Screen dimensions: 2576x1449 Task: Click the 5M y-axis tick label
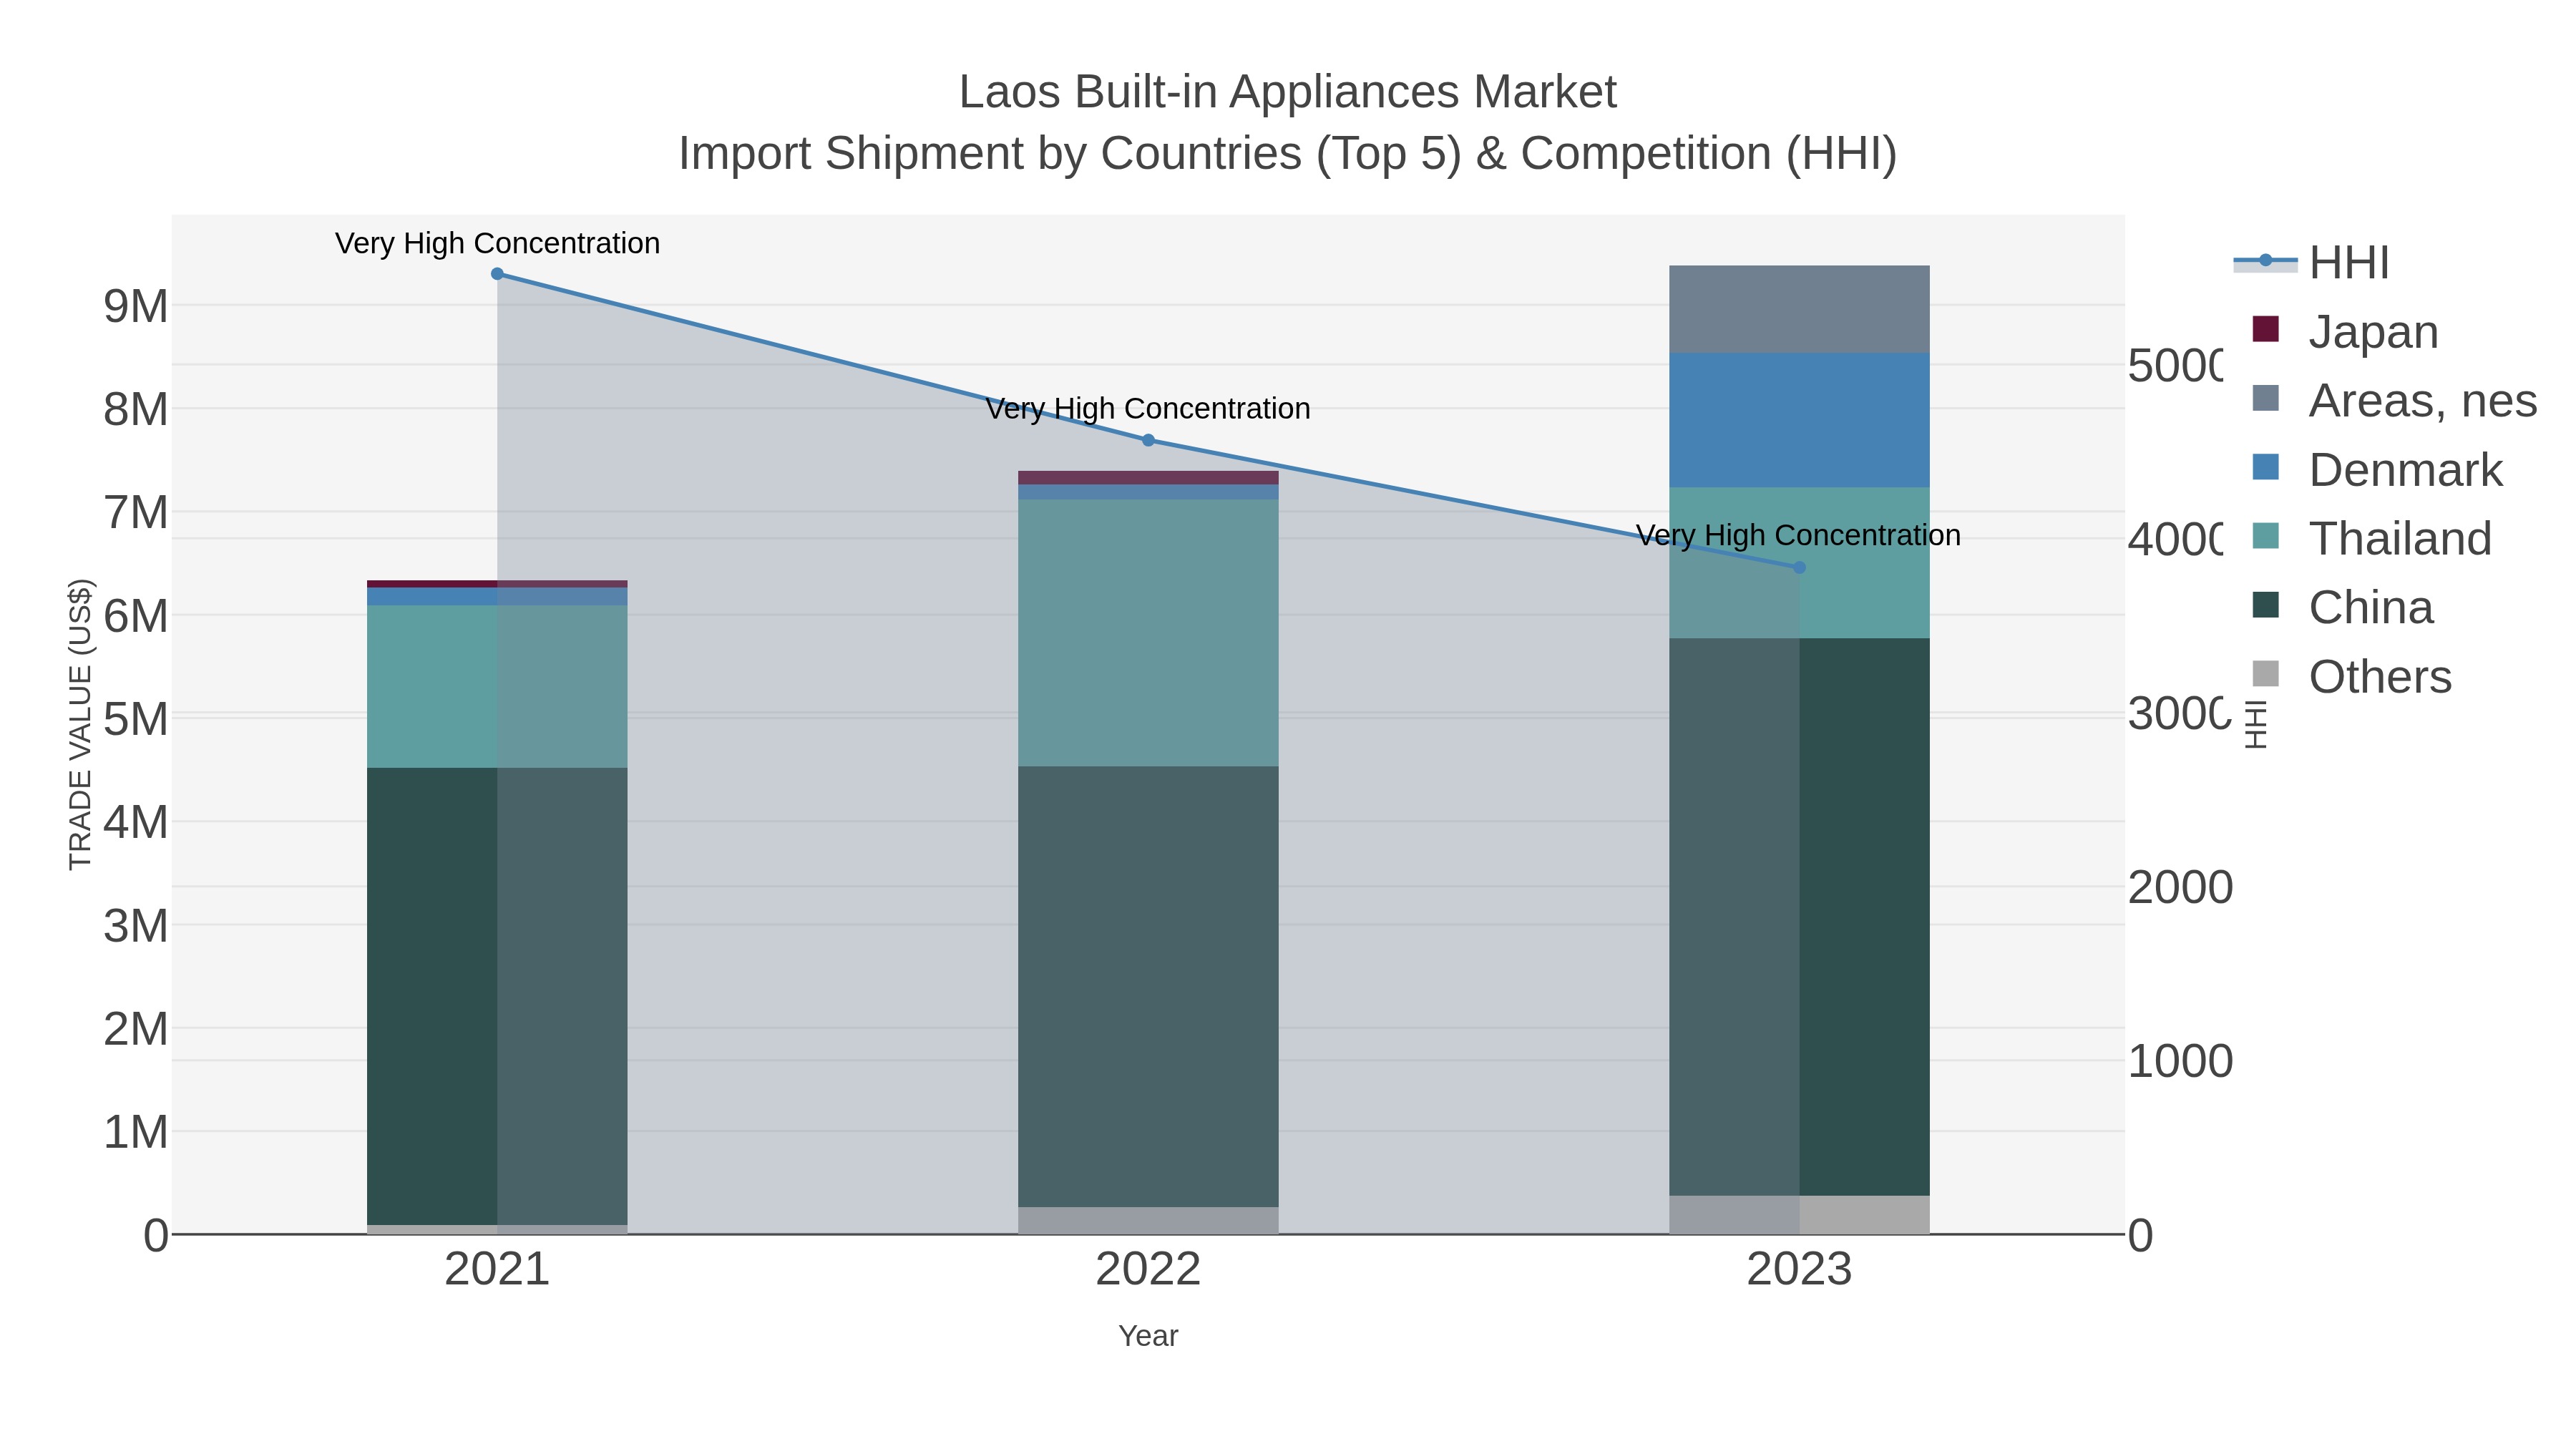point(136,719)
